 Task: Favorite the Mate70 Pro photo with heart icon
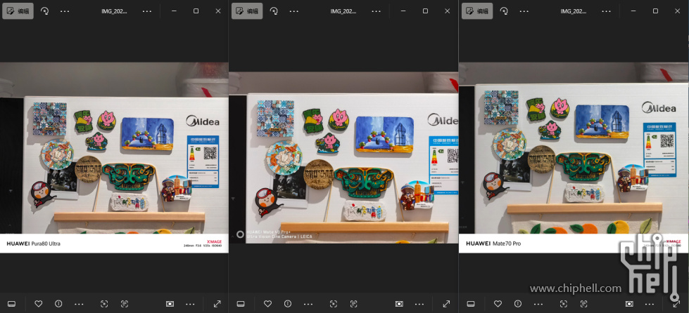click(x=498, y=304)
